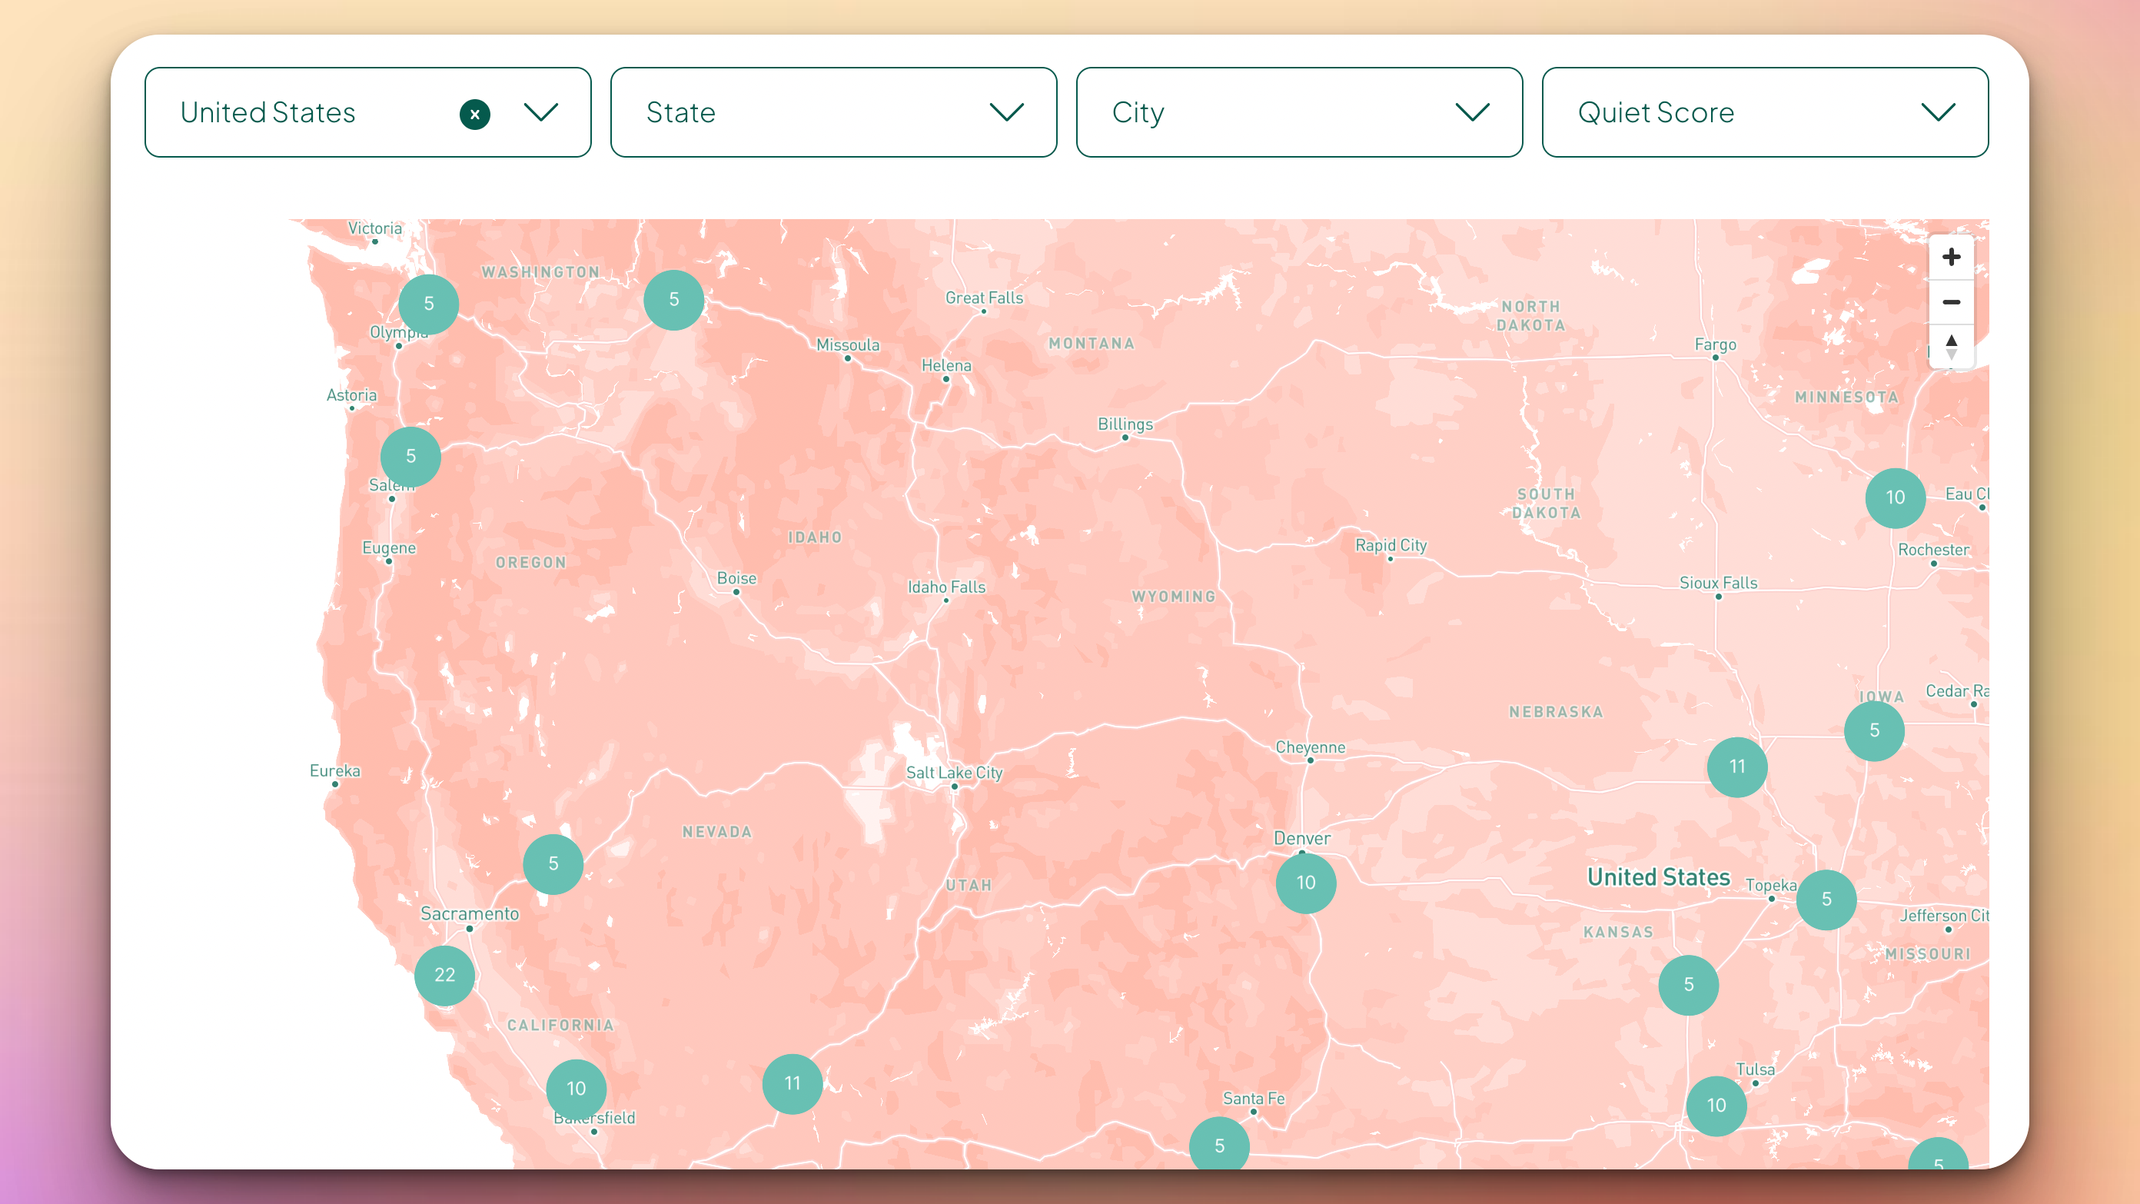Select the 5 cluster near Olympia
2140x1204 pixels.
coord(429,303)
